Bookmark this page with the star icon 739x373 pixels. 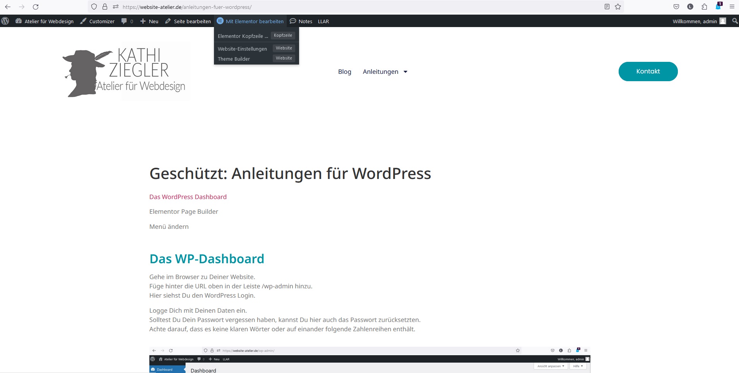(x=618, y=7)
